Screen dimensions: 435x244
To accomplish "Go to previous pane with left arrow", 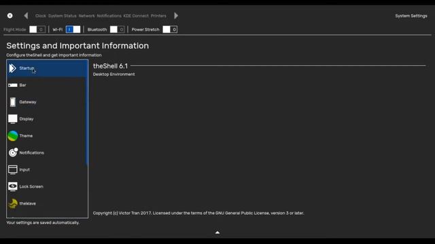I will tap(26, 16).
